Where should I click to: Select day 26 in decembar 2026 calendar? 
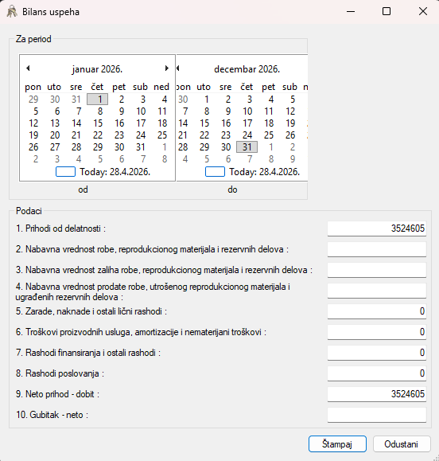[290, 135]
